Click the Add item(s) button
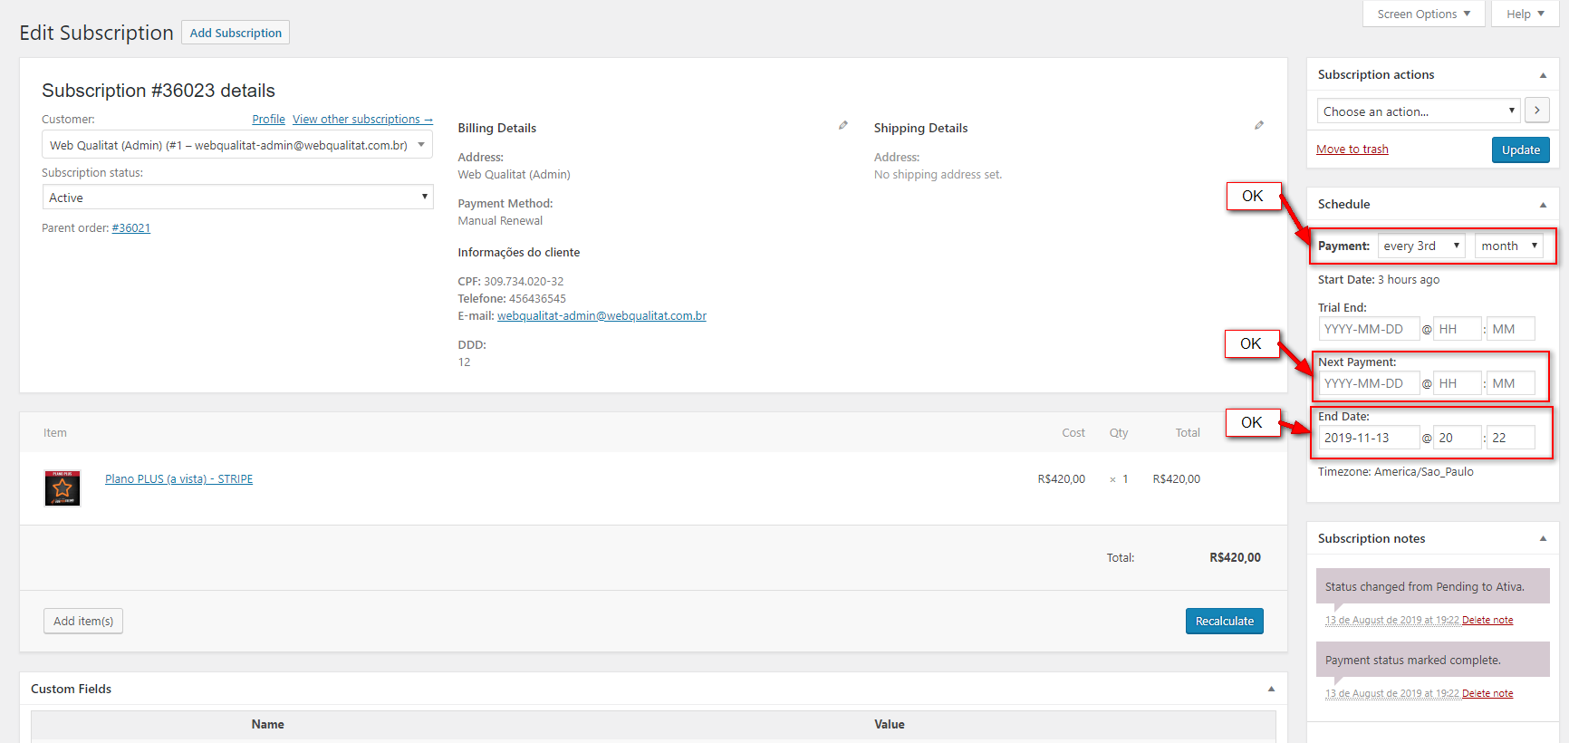 coord(83,622)
